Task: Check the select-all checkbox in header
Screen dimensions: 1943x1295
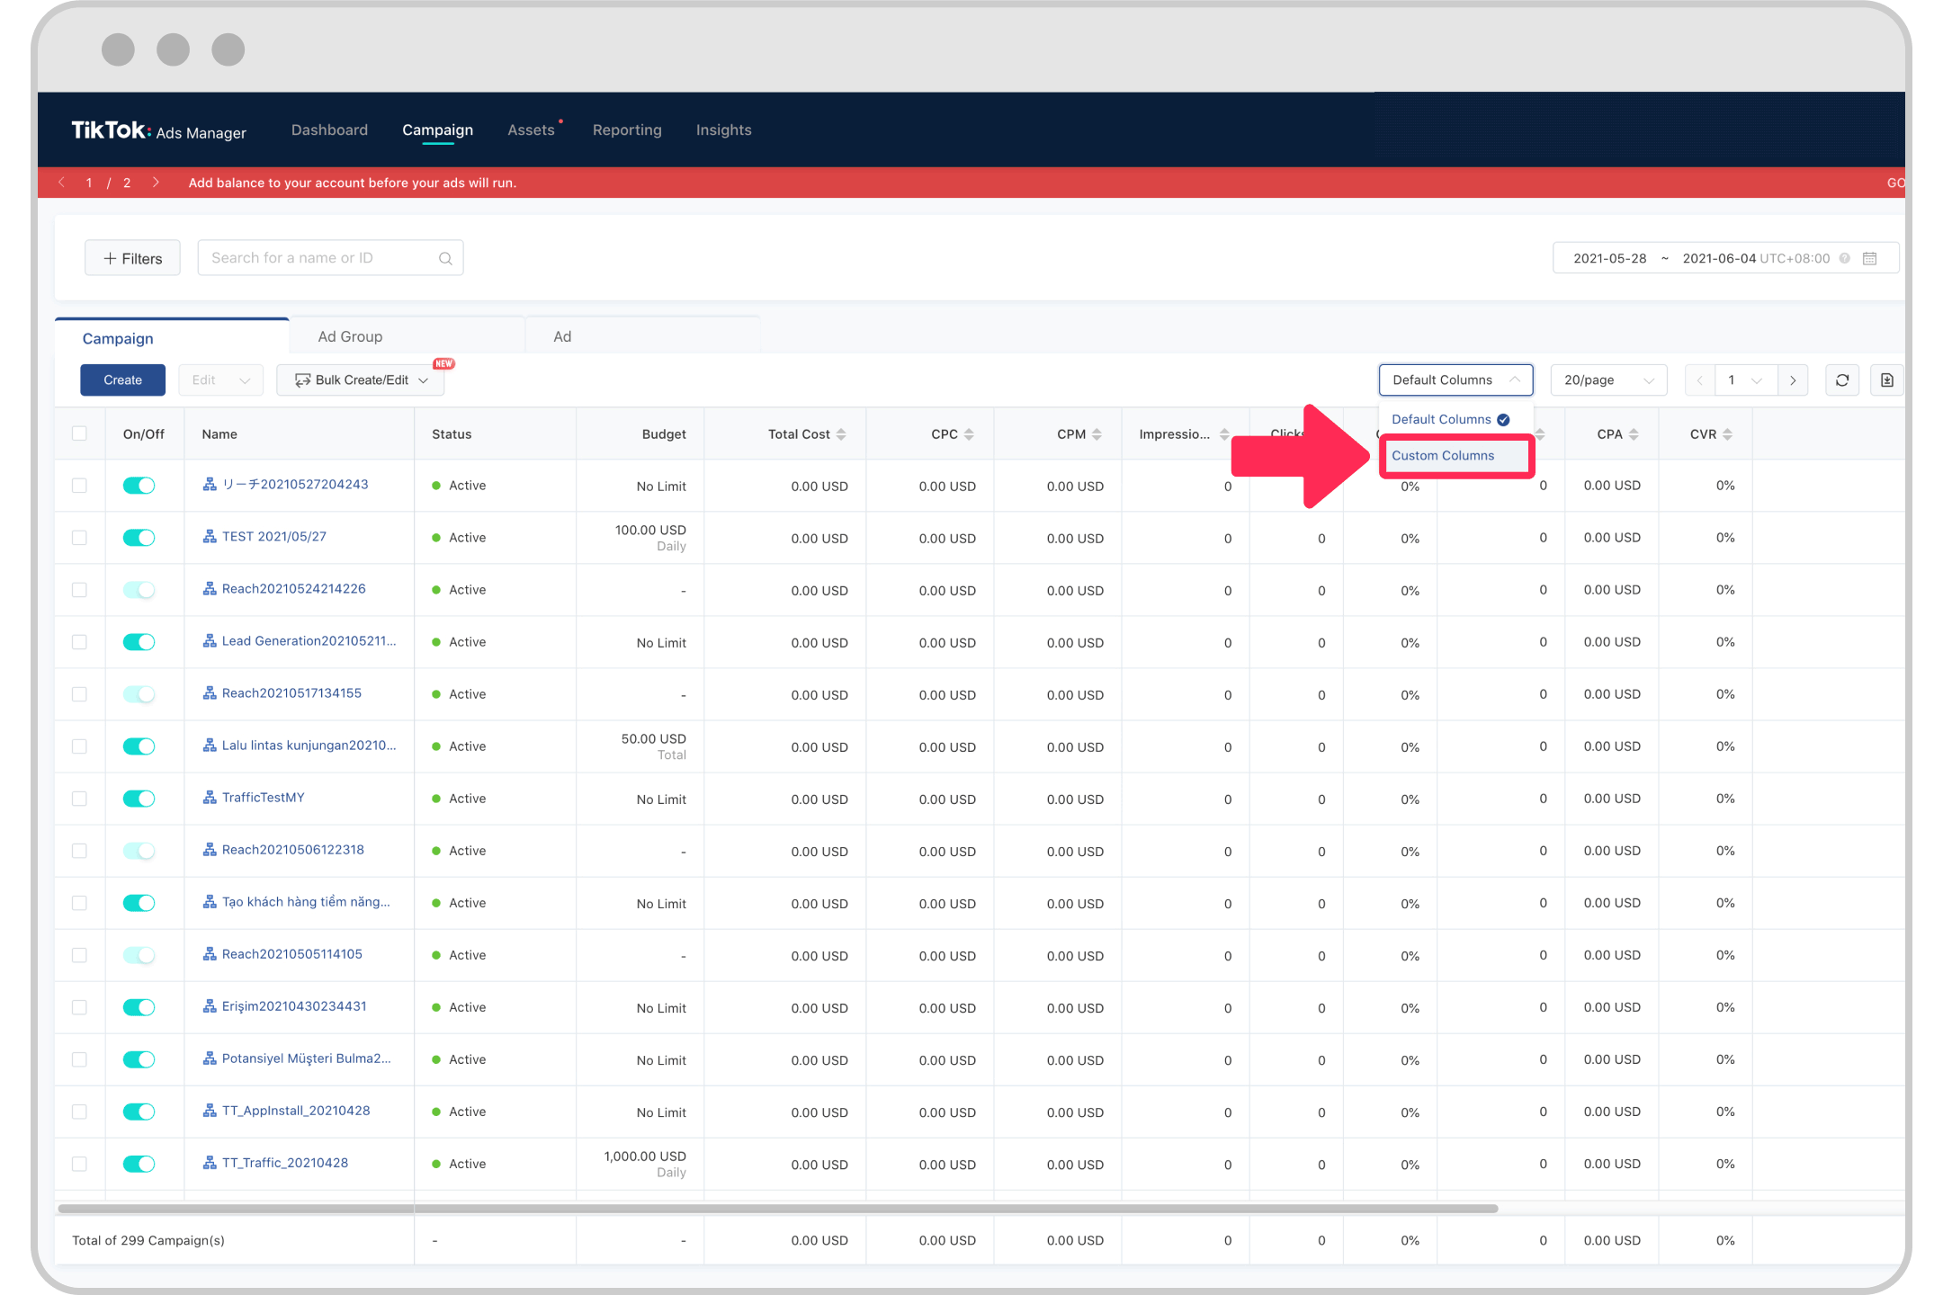Action: (79, 433)
